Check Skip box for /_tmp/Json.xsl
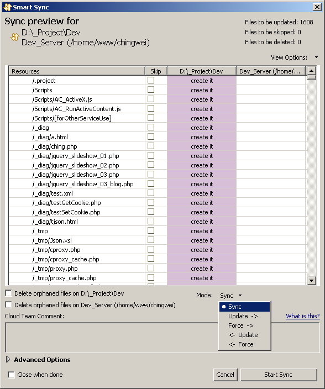Viewport: 325px width, 389px height. pos(151,240)
